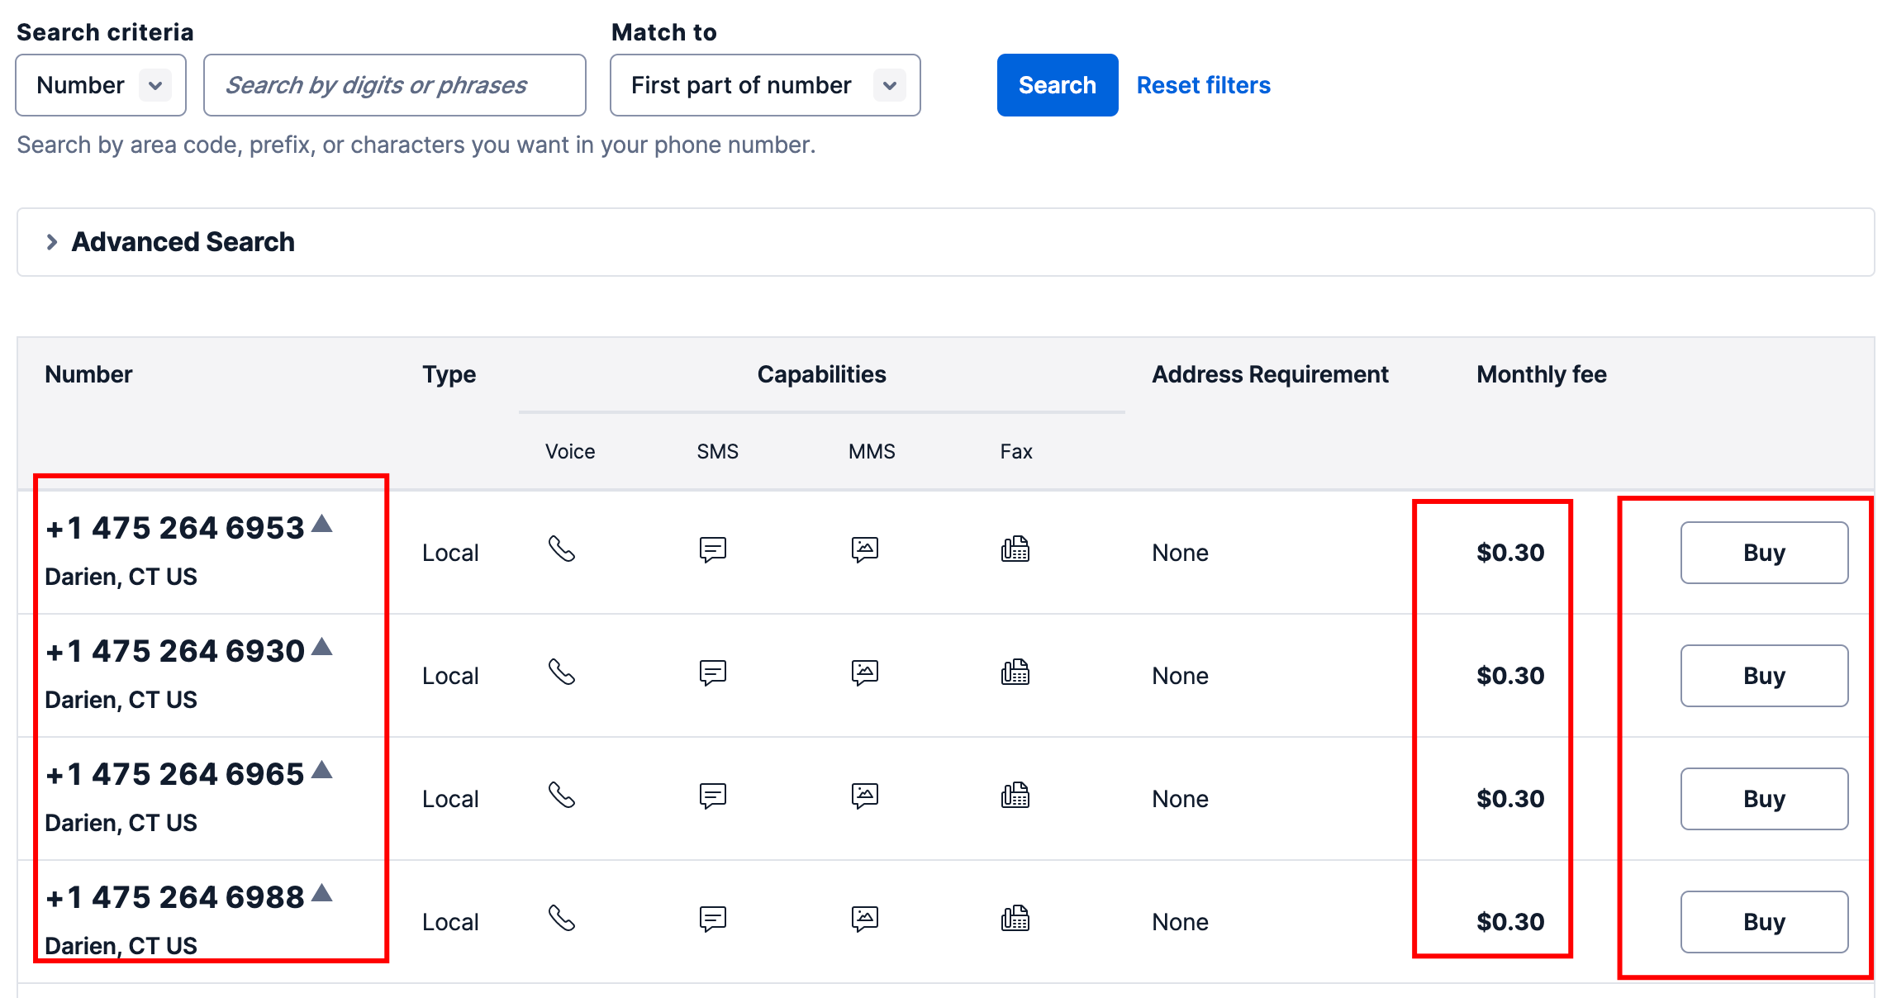Click the Fax icon for +1 475 264 6953

[1015, 549]
